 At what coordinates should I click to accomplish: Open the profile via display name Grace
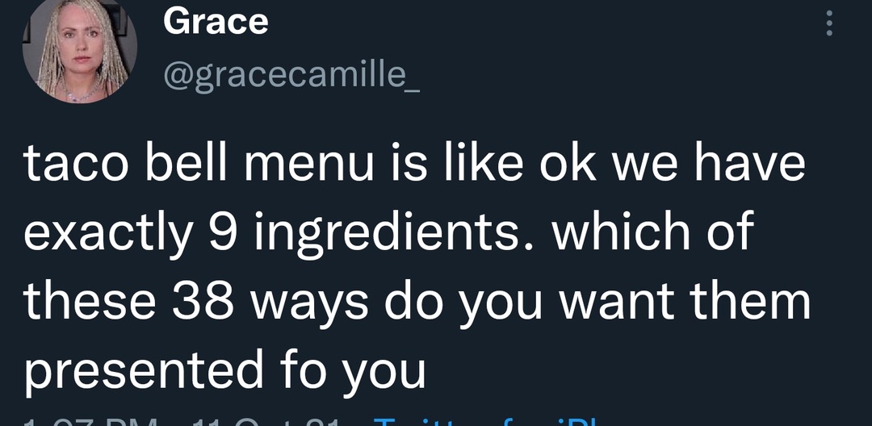point(215,23)
